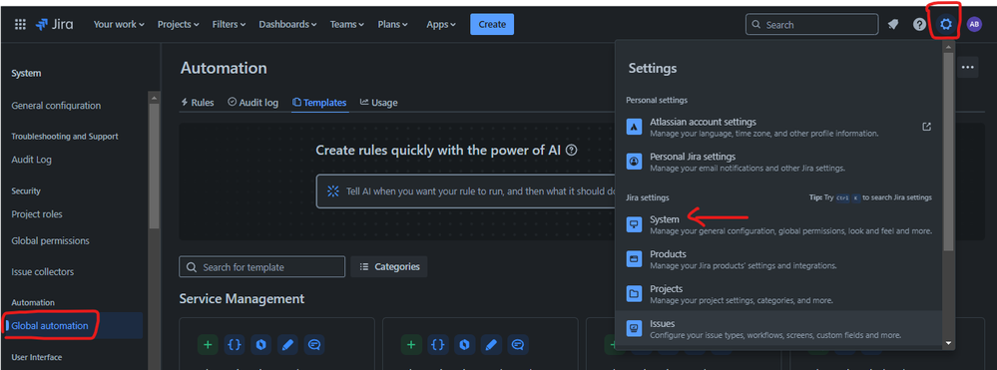Open the notifications icon in top bar
Screen dimensions: 997x370
pyautogui.click(x=893, y=25)
